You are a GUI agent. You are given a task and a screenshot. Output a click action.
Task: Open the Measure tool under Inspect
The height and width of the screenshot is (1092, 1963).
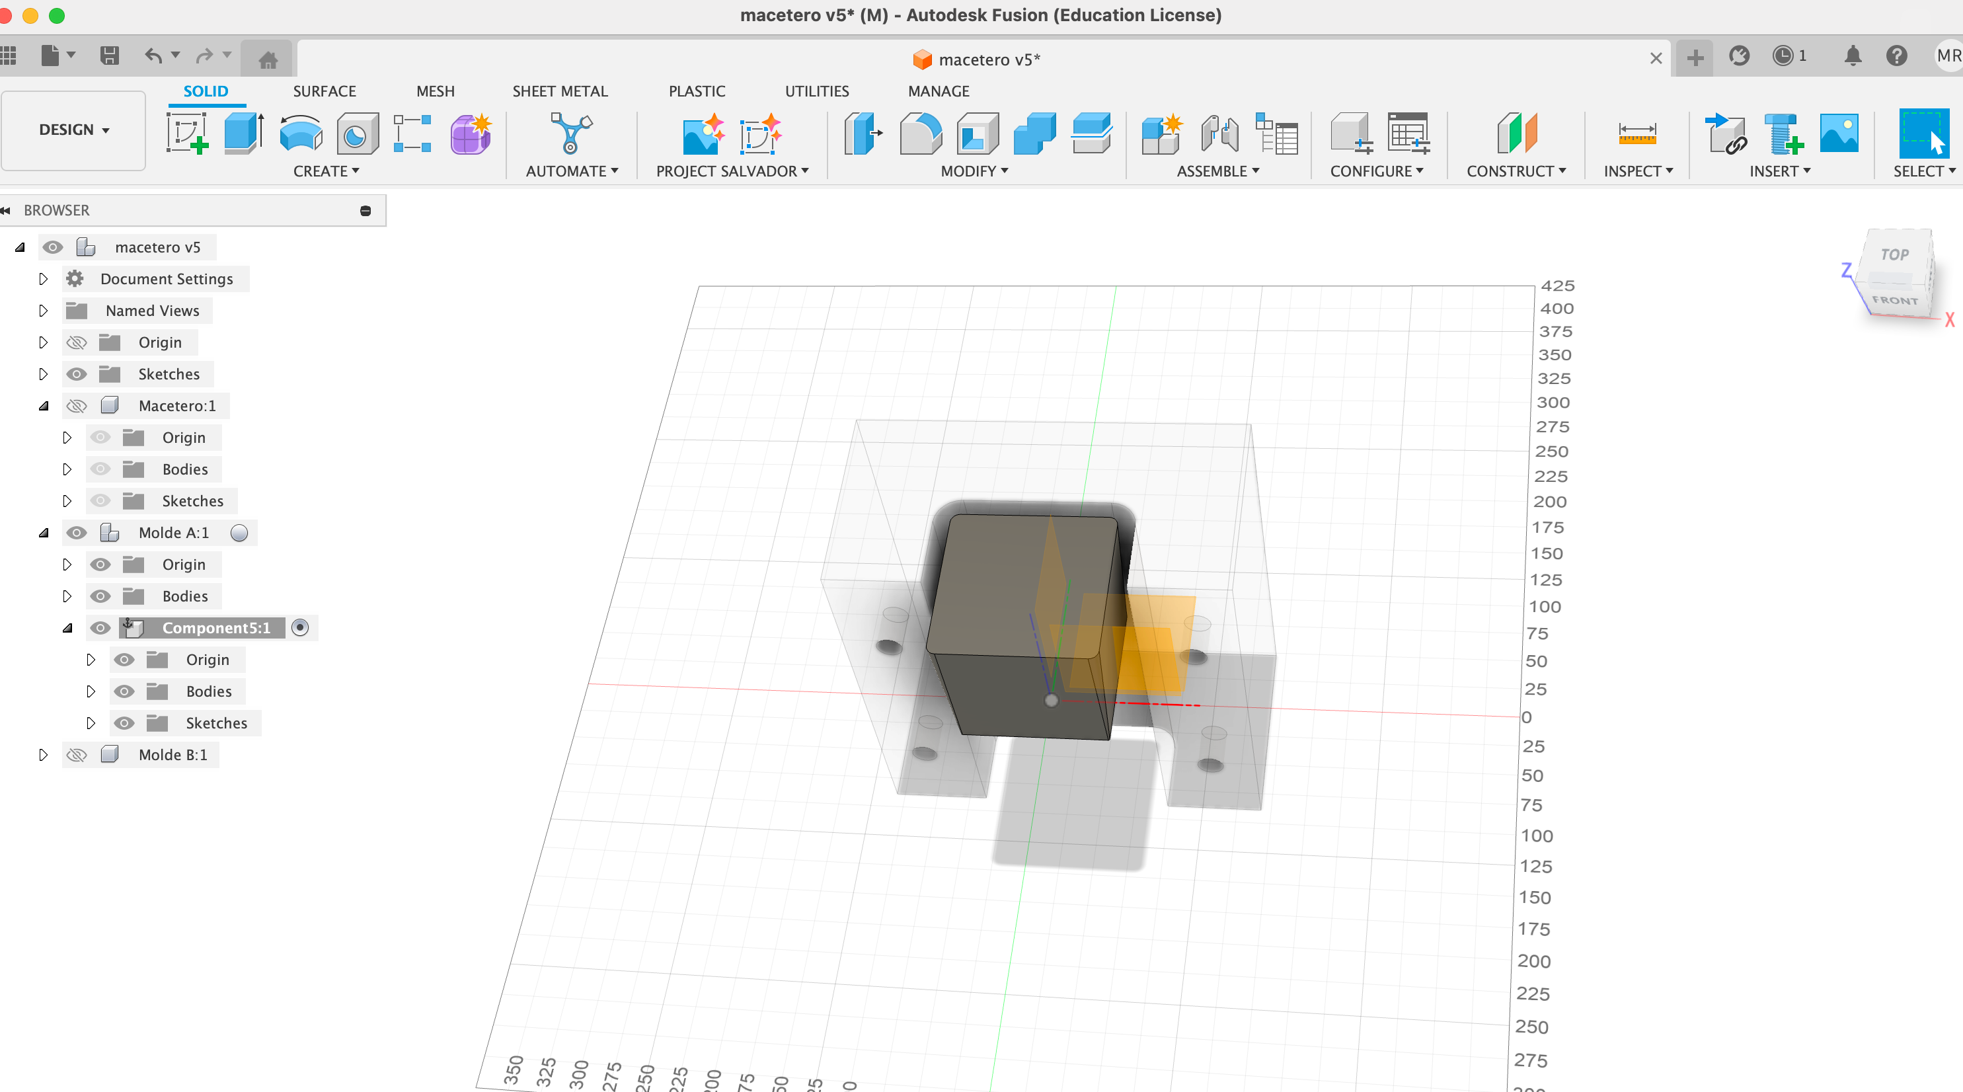(x=1637, y=134)
